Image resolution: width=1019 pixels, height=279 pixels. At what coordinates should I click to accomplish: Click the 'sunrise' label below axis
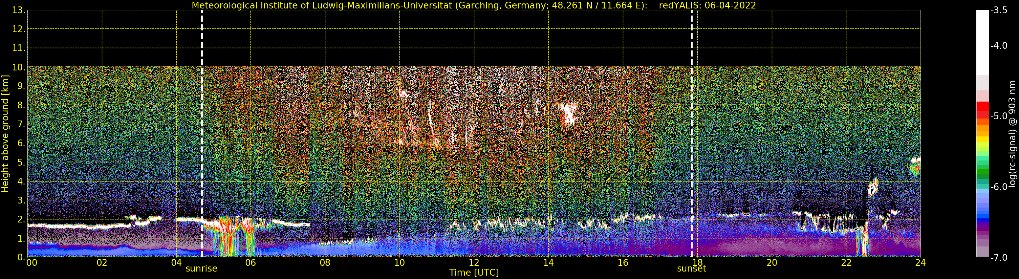coord(201,269)
